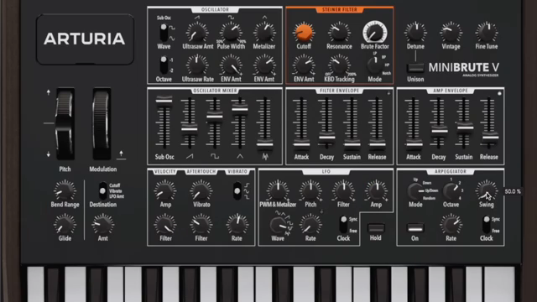Screen dimensions: 537x302
Task: Adjust the Resonance knob in Steiner Filter
Action: [339, 33]
